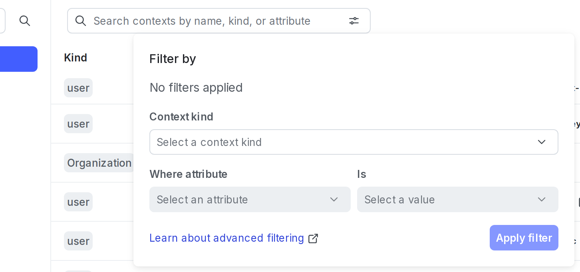Click the chevron on the value selector
580x272 pixels.
pos(542,199)
